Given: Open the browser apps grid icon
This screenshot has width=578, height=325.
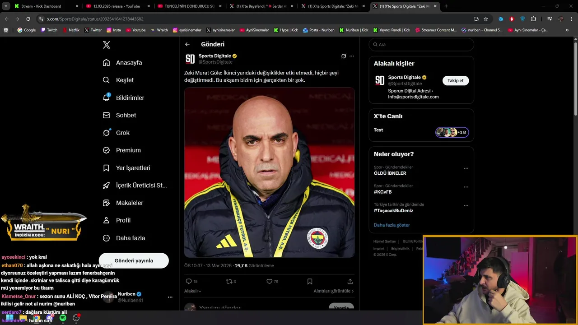Looking at the screenshot, I should 6,30.
